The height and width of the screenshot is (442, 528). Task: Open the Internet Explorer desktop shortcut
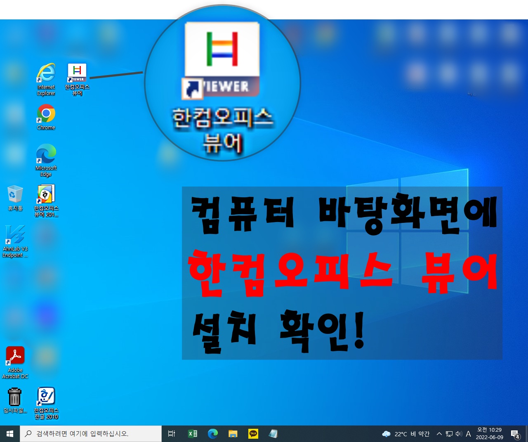[46, 79]
